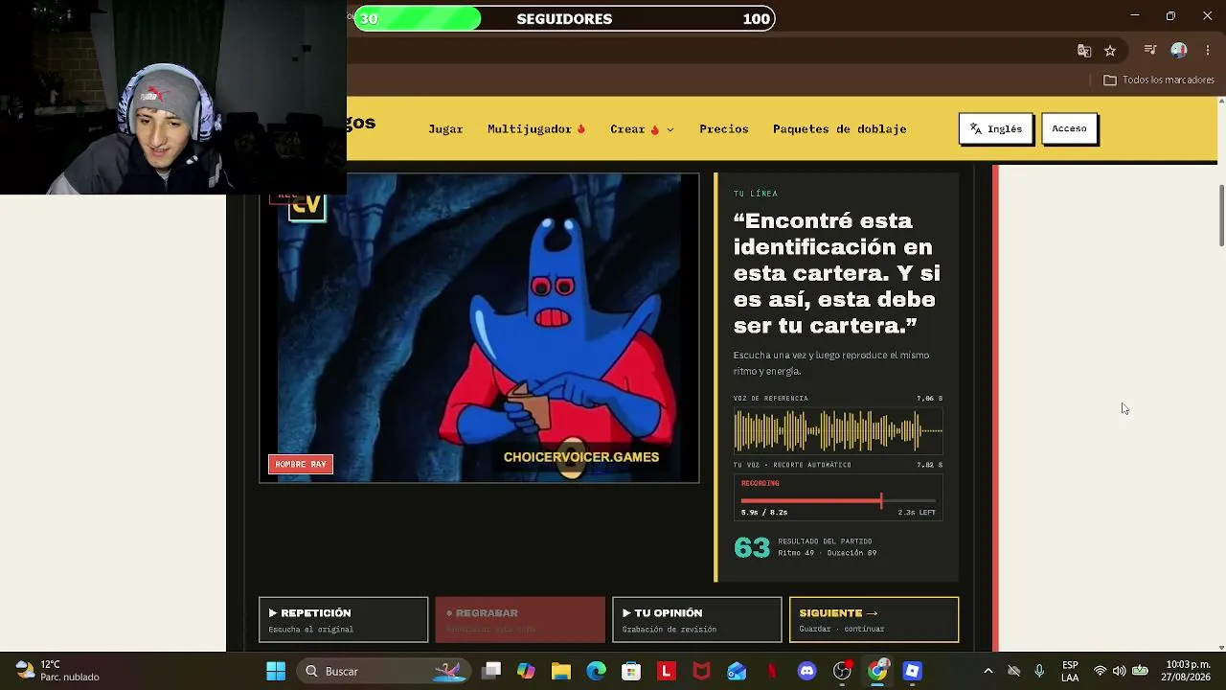Open the Chrome profile avatar
The height and width of the screenshot is (690, 1226).
point(1179,51)
